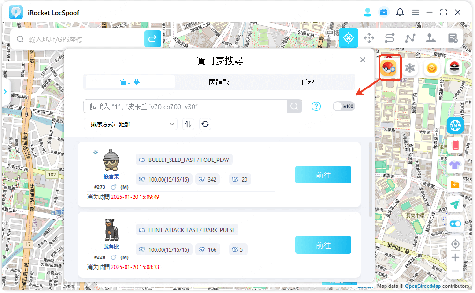Toggle the iv100 filter switch
The image size is (475, 293).
click(x=343, y=106)
